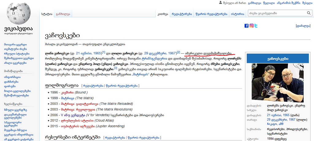Open the „მატრიცას" trilogy link
The width and height of the screenshot is (314, 141).
[140, 74]
